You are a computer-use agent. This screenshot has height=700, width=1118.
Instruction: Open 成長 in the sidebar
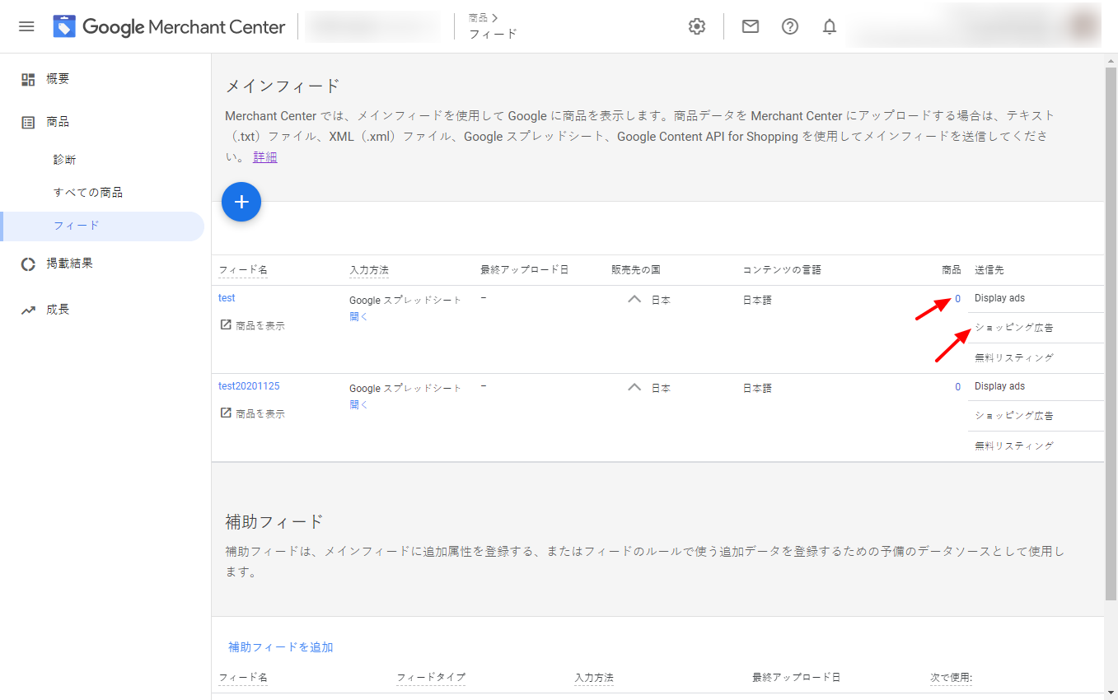[58, 310]
